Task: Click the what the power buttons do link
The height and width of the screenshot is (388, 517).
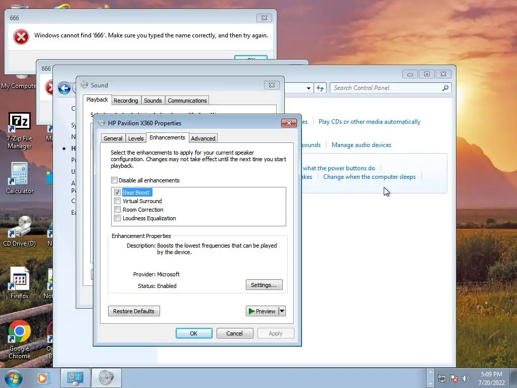Action: point(339,168)
